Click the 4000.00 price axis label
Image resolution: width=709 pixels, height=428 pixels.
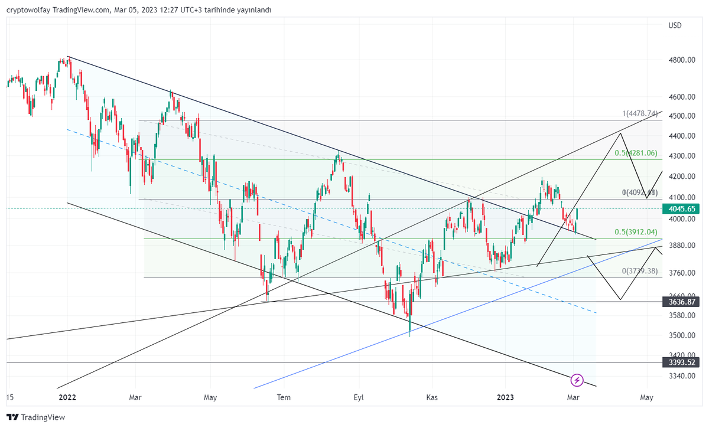click(681, 219)
